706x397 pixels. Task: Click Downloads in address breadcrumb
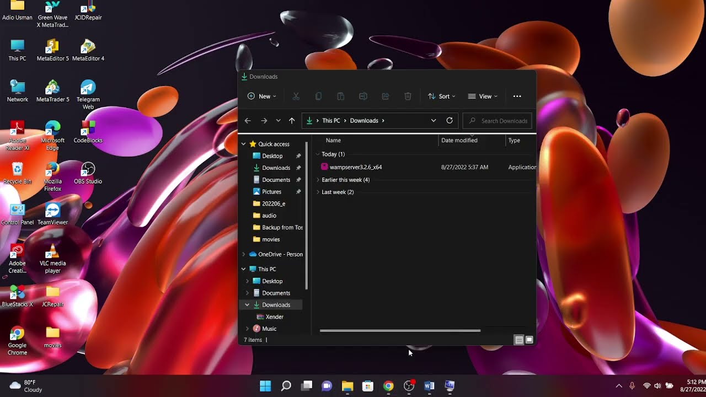pyautogui.click(x=364, y=121)
